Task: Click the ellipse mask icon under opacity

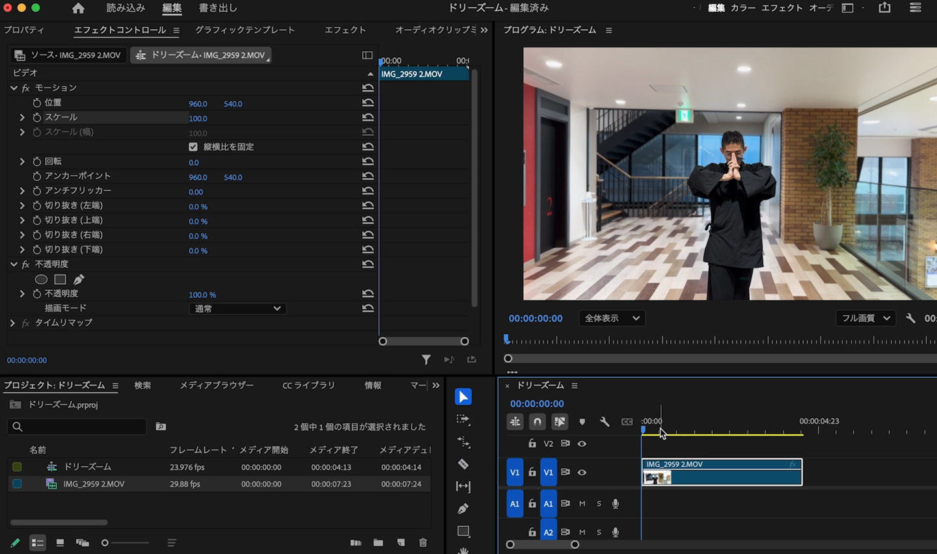Action: tap(41, 280)
